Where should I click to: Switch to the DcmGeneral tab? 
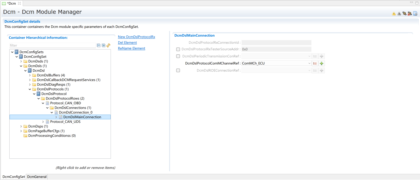pyautogui.click(x=37, y=177)
